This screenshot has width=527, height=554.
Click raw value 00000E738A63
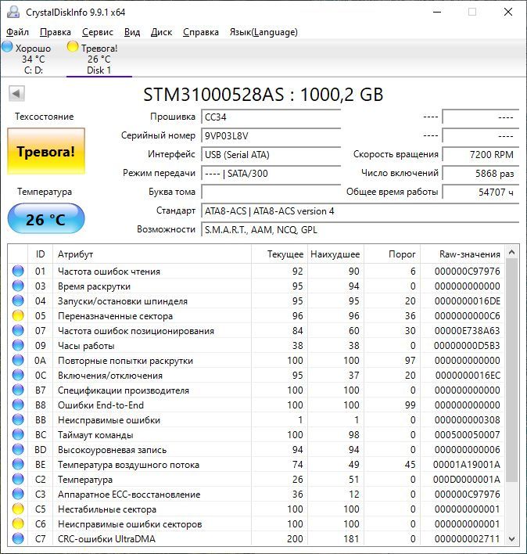point(467,330)
